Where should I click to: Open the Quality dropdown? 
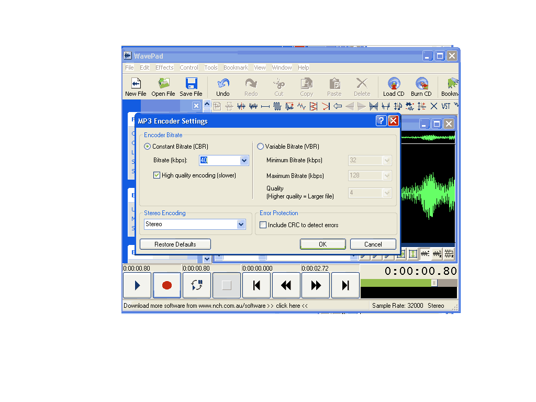[387, 193]
